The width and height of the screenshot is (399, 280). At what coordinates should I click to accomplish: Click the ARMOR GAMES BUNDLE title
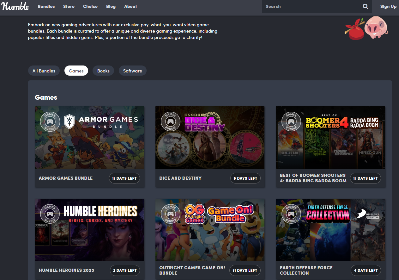click(x=66, y=178)
